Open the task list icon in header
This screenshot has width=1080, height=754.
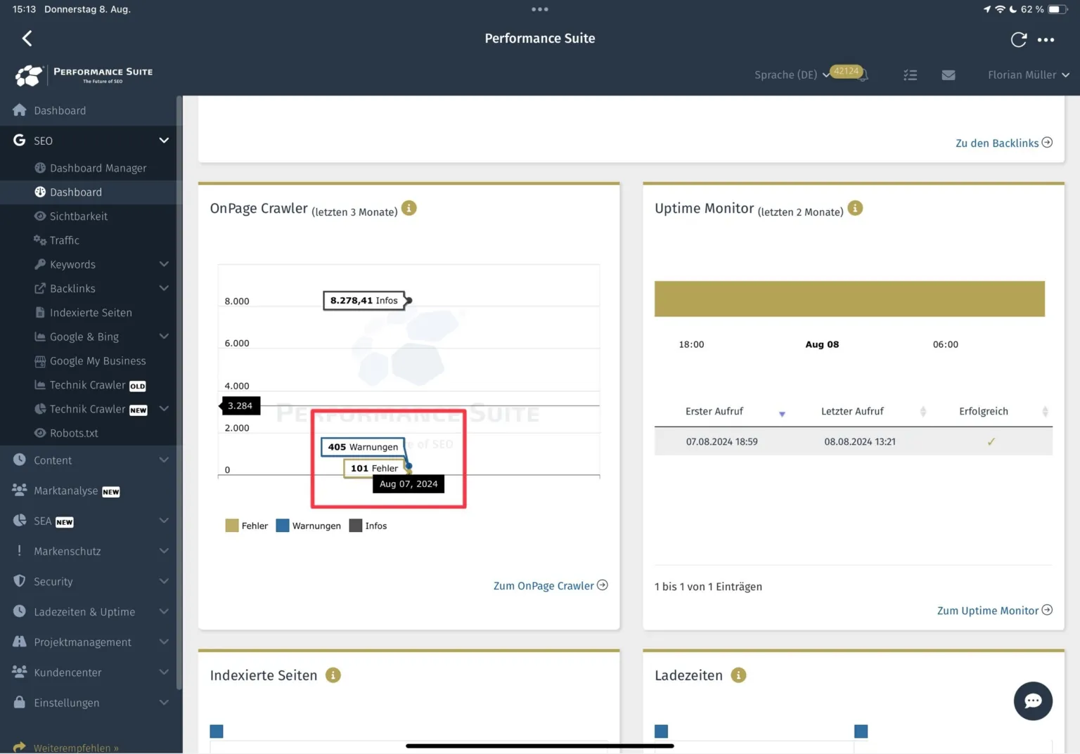click(x=910, y=75)
